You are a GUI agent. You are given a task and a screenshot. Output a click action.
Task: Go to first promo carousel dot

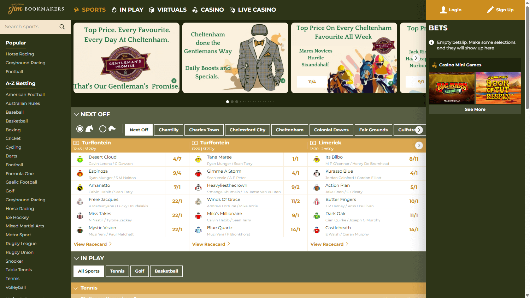[228, 102]
